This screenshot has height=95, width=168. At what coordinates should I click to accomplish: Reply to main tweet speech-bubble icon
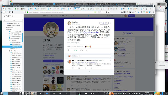pos(68,50)
